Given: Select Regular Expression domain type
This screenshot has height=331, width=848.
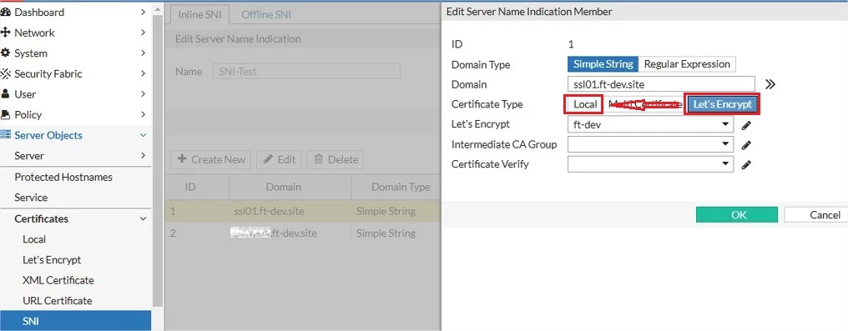Looking at the screenshot, I should (687, 63).
